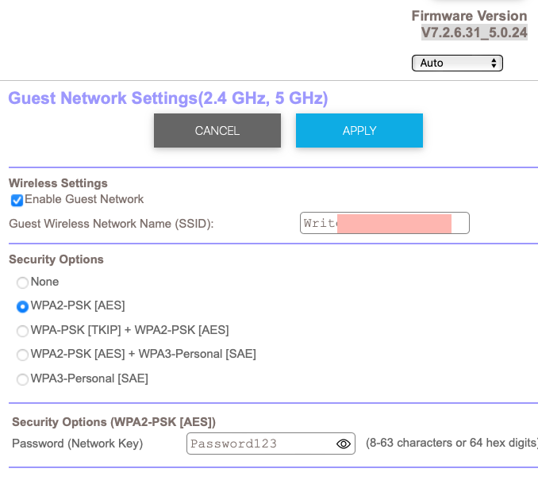Click the Guest Network Settings heading
The height and width of the screenshot is (480, 538).
pyautogui.click(x=167, y=99)
